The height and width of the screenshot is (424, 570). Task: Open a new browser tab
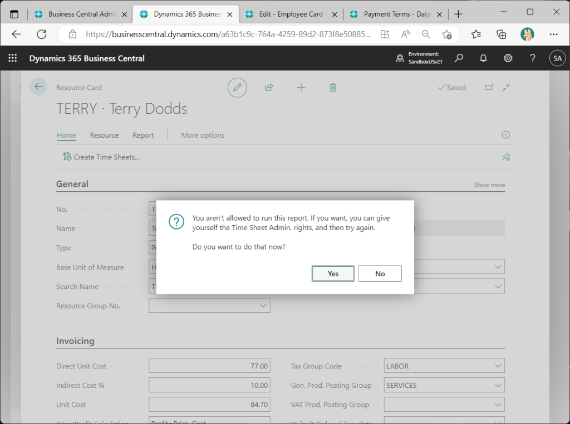click(459, 14)
